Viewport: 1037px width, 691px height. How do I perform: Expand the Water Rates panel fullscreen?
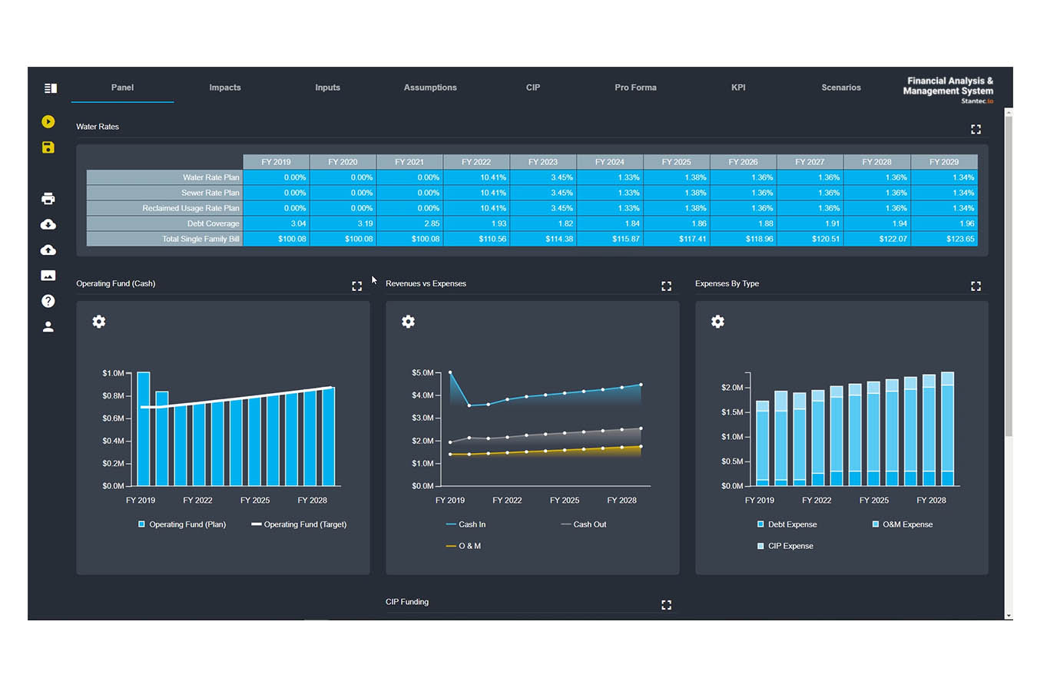(x=976, y=130)
